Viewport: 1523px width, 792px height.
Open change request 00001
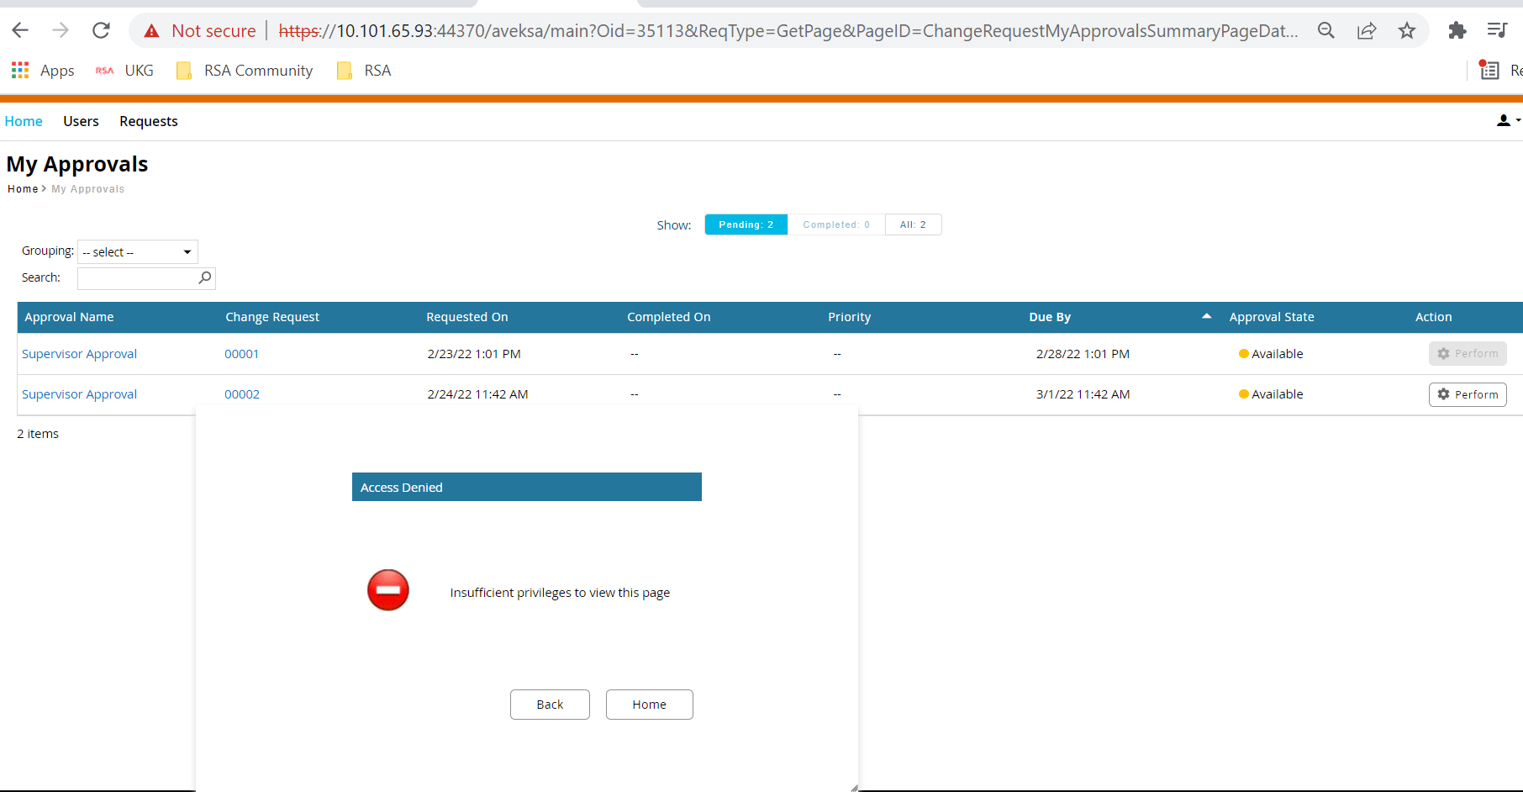(241, 353)
